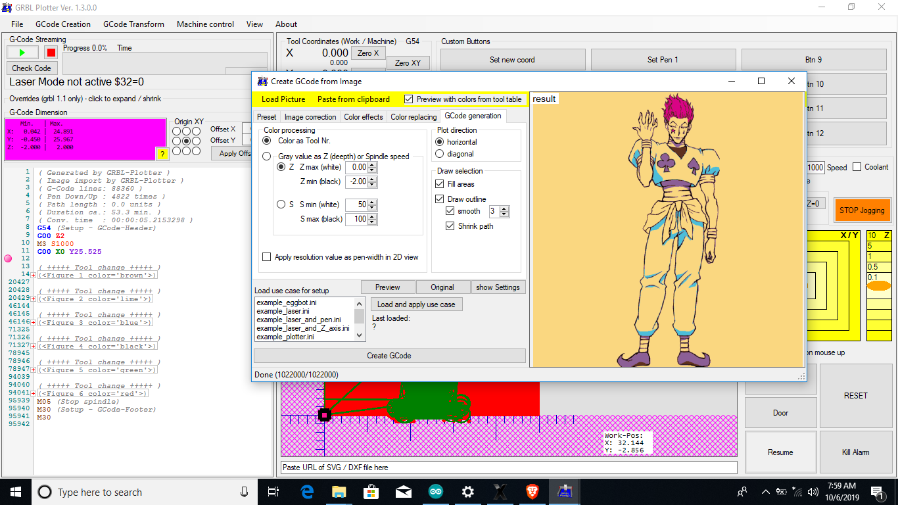Expand Figure 4 color black code block
This screenshot has height=505, width=898.
coord(33,346)
